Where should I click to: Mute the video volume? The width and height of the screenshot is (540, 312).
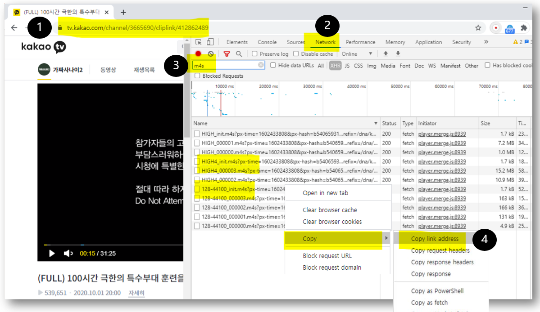[x=68, y=253]
